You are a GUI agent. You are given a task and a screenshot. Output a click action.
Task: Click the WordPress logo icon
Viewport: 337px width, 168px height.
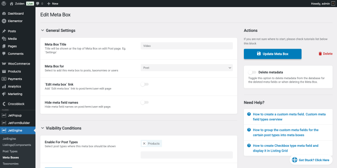pos(4,4)
